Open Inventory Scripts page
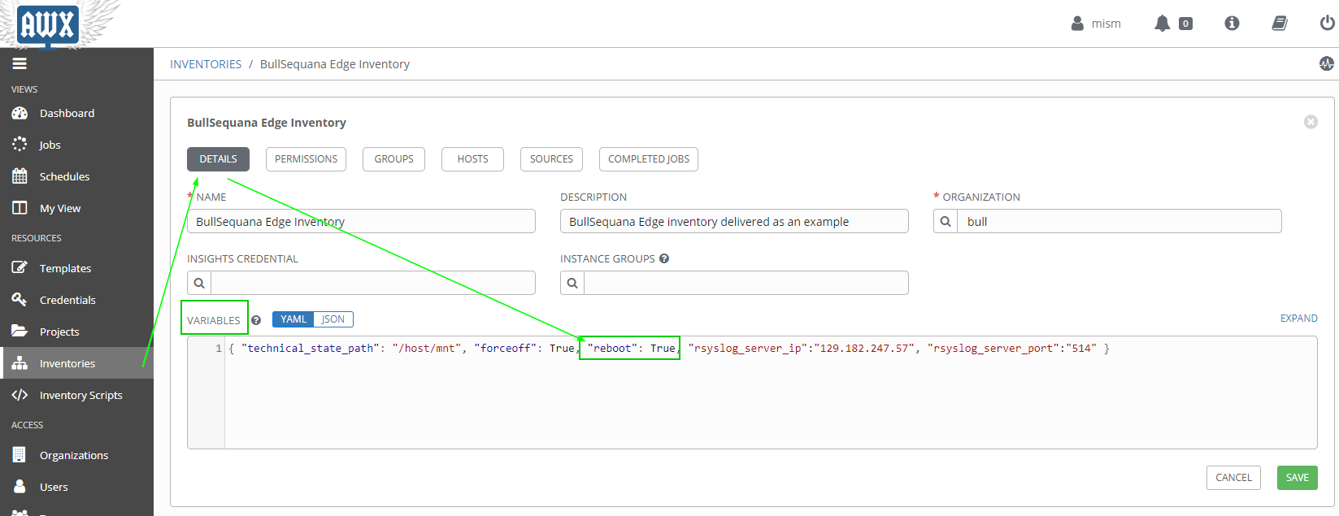Screen dimensions: 1339x516 (80, 395)
